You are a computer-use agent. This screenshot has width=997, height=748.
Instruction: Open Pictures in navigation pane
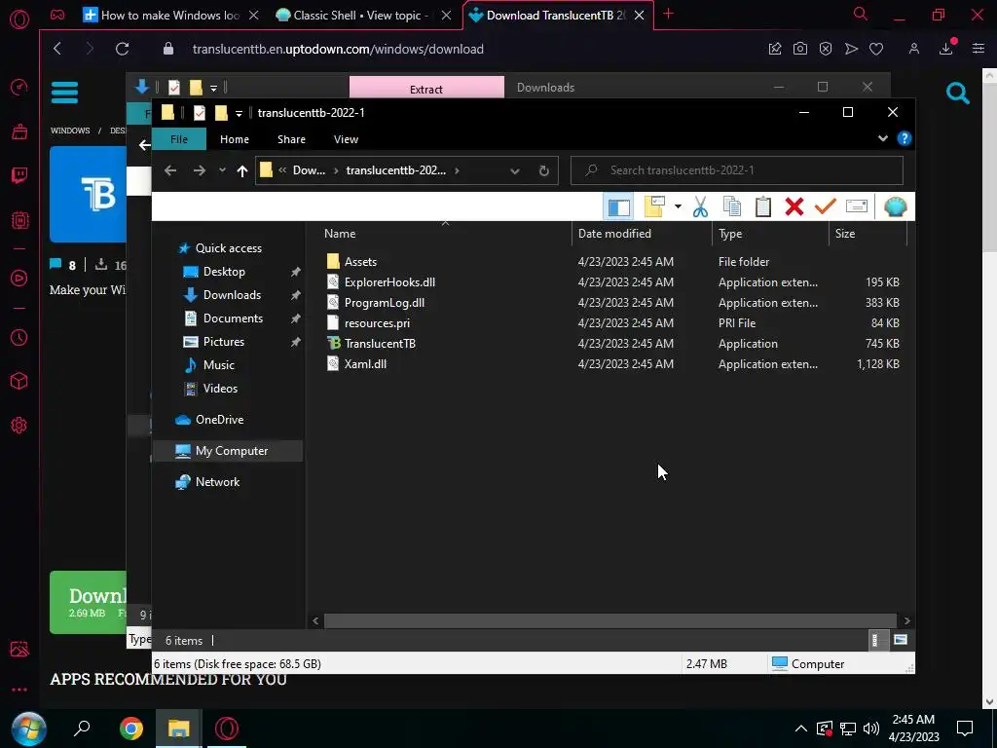pos(223,342)
